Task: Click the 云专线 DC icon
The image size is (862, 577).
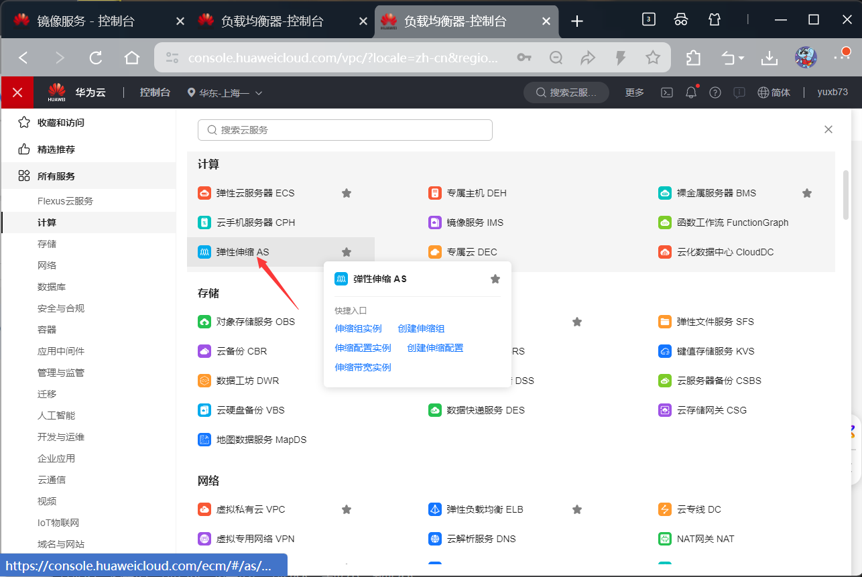Action: click(665, 509)
